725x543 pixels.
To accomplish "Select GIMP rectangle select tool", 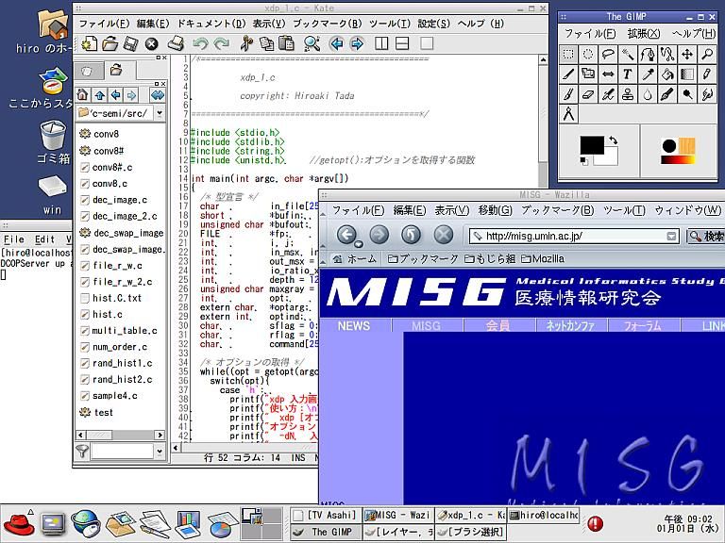I will point(568,55).
